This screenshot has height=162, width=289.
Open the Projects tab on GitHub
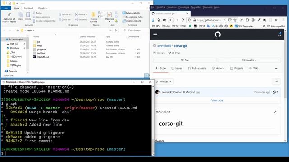click(237, 68)
